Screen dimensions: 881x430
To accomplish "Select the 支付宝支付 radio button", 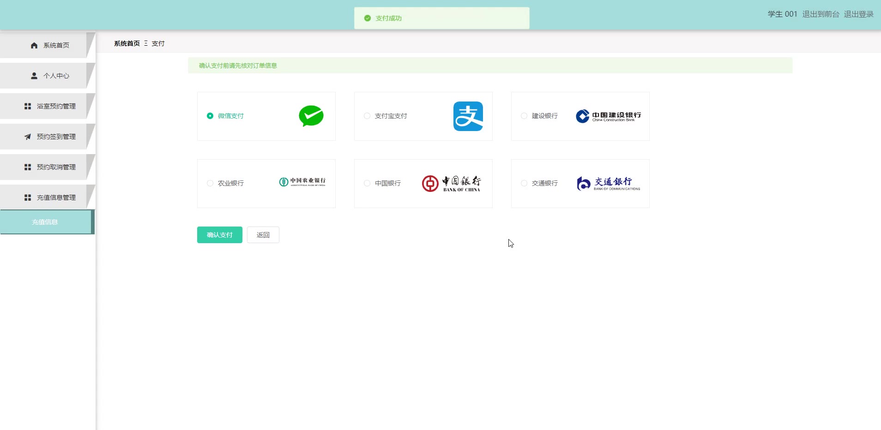I will 367,116.
